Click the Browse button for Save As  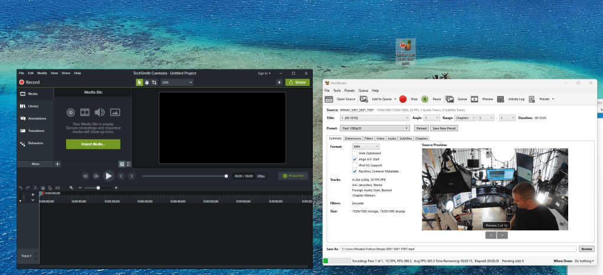pos(586,249)
